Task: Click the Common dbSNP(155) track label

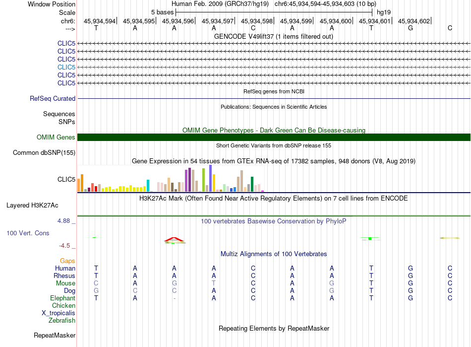Action: point(44,152)
